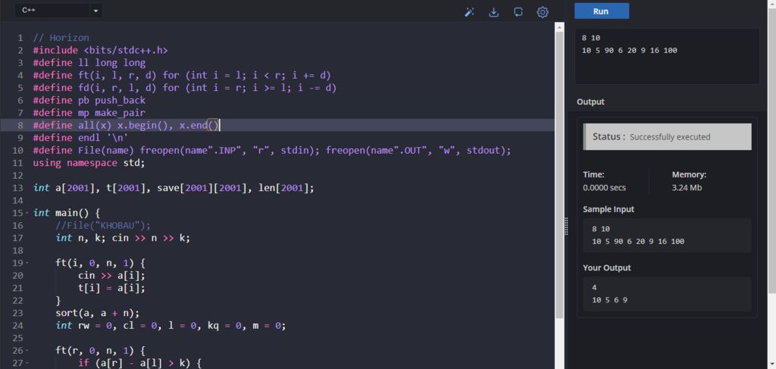Open editor settings gear icon
Screen dimensions: 776x369
coord(543,11)
